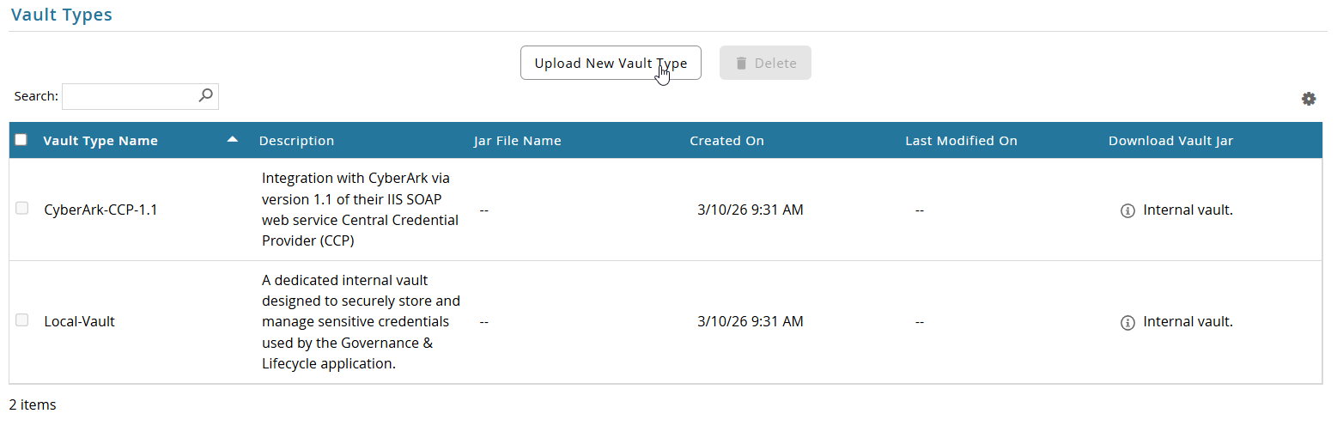
Task: Click the Description column header
Action: (x=296, y=141)
